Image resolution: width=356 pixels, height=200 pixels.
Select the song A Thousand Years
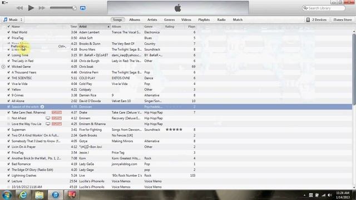coord(24,72)
